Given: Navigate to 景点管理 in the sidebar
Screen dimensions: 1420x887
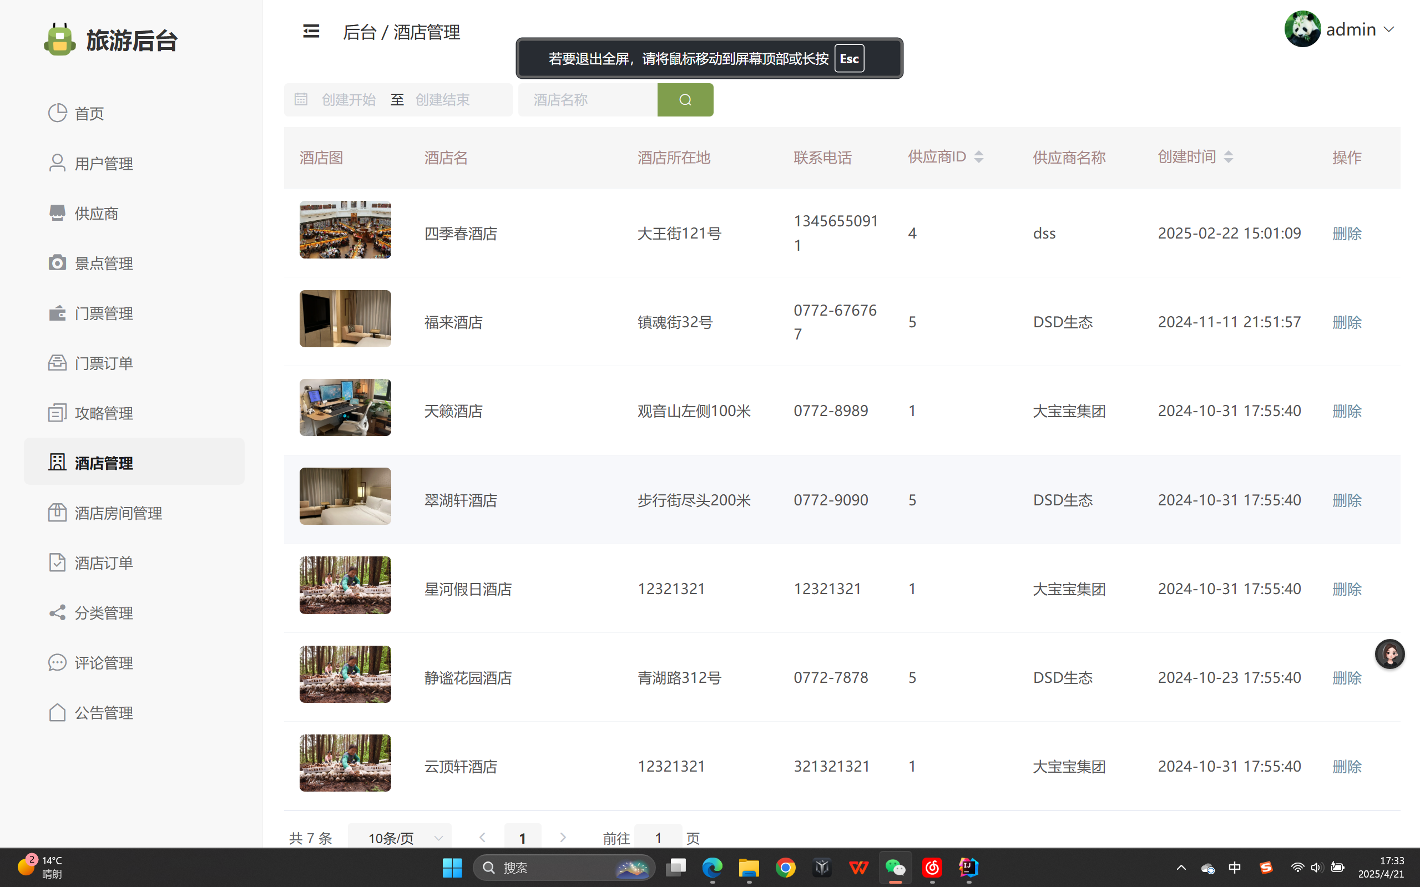Looking at the screenshot, I should tap(103, 263).
